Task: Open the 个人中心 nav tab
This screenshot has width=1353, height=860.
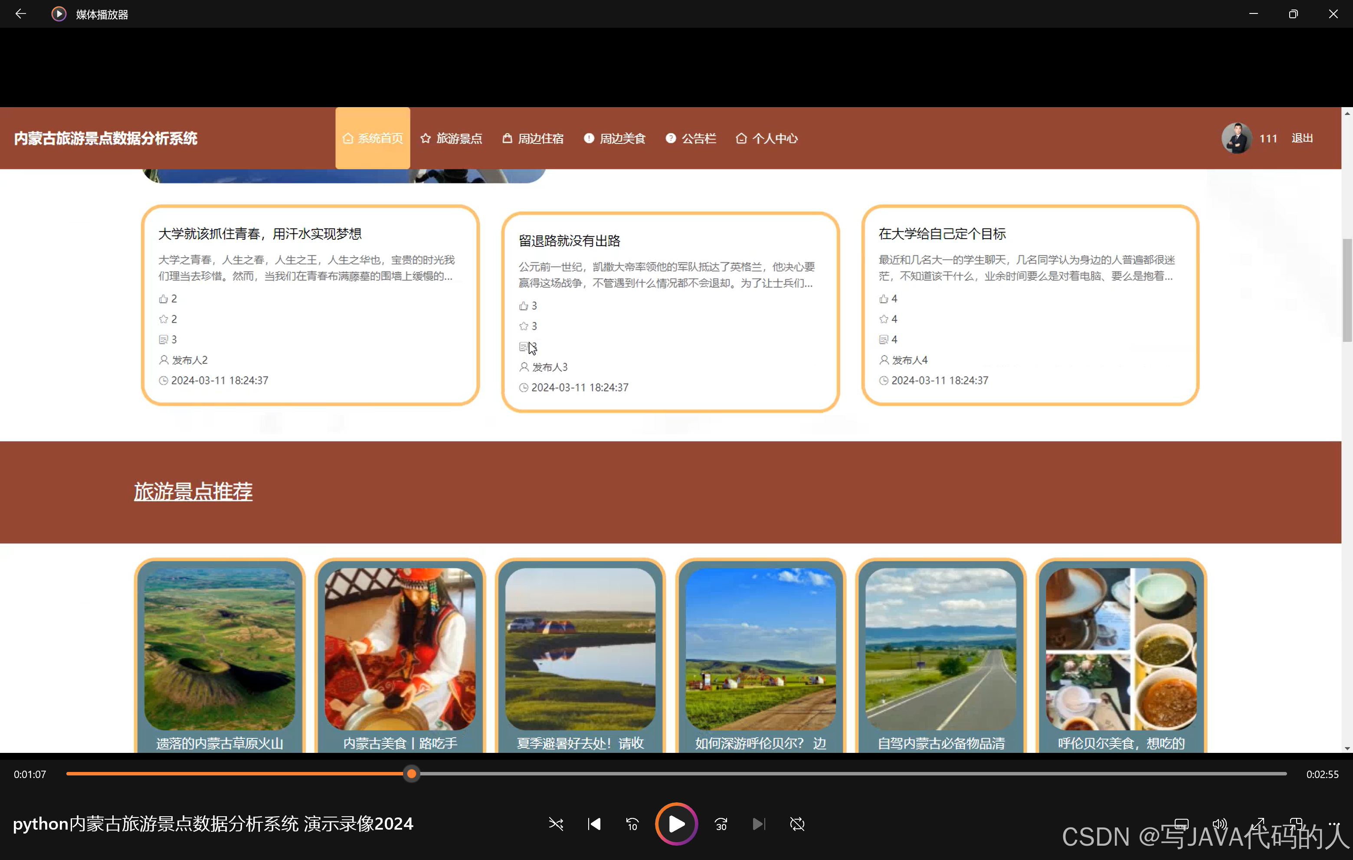Action: click(767, 138)
